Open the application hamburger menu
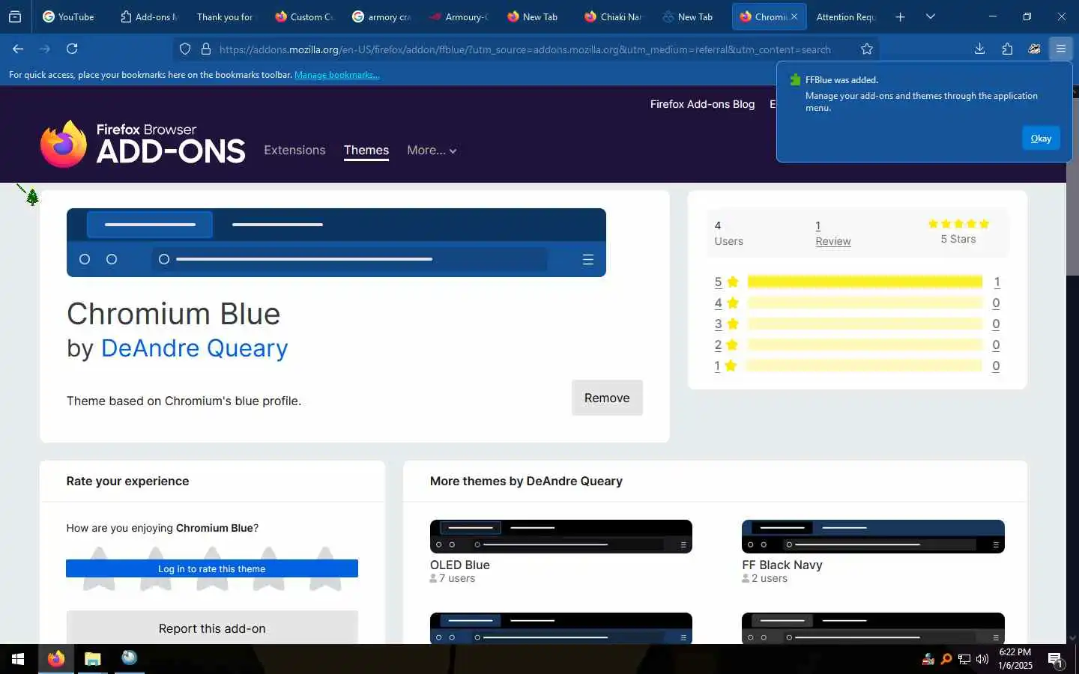This screenshot has width=1079, height=674. [1061, 49]
